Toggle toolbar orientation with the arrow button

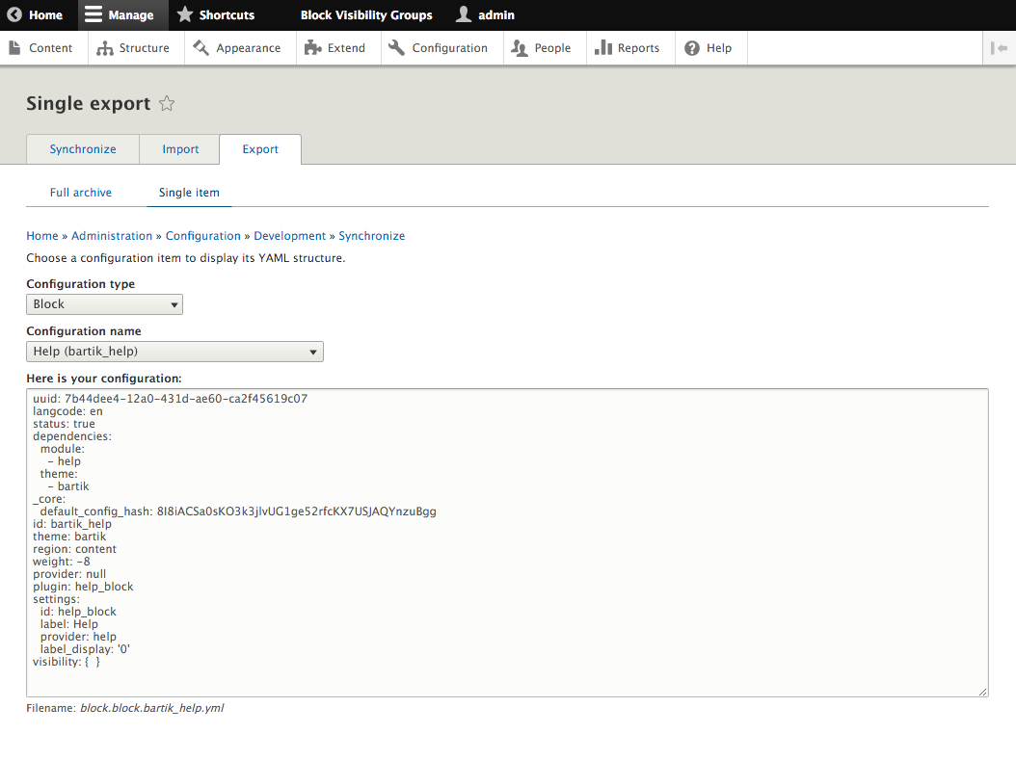point(999,48)
